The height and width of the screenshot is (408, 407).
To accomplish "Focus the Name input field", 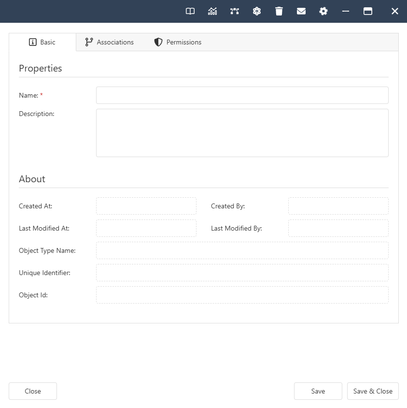I will coord(242,95).
